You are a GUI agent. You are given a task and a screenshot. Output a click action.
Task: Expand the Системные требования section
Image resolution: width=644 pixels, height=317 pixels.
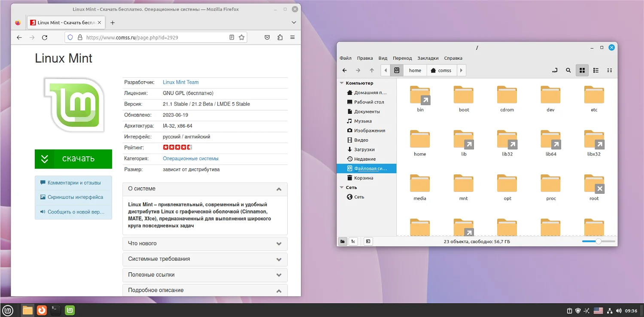(204, 259)
